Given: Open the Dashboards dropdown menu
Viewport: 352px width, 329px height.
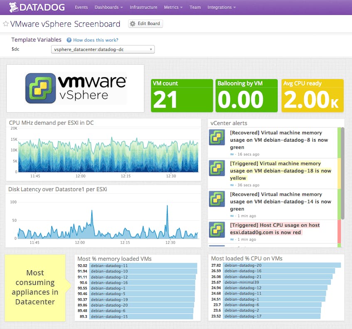Looking at the screenshot, I should coord(108,7).
